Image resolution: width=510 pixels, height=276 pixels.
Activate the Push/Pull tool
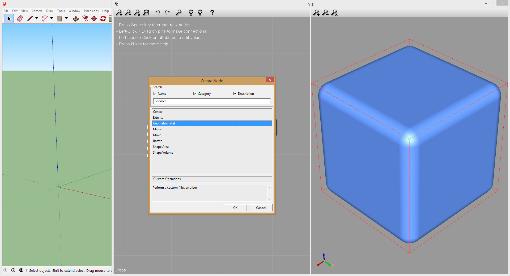tap(76, 19)
